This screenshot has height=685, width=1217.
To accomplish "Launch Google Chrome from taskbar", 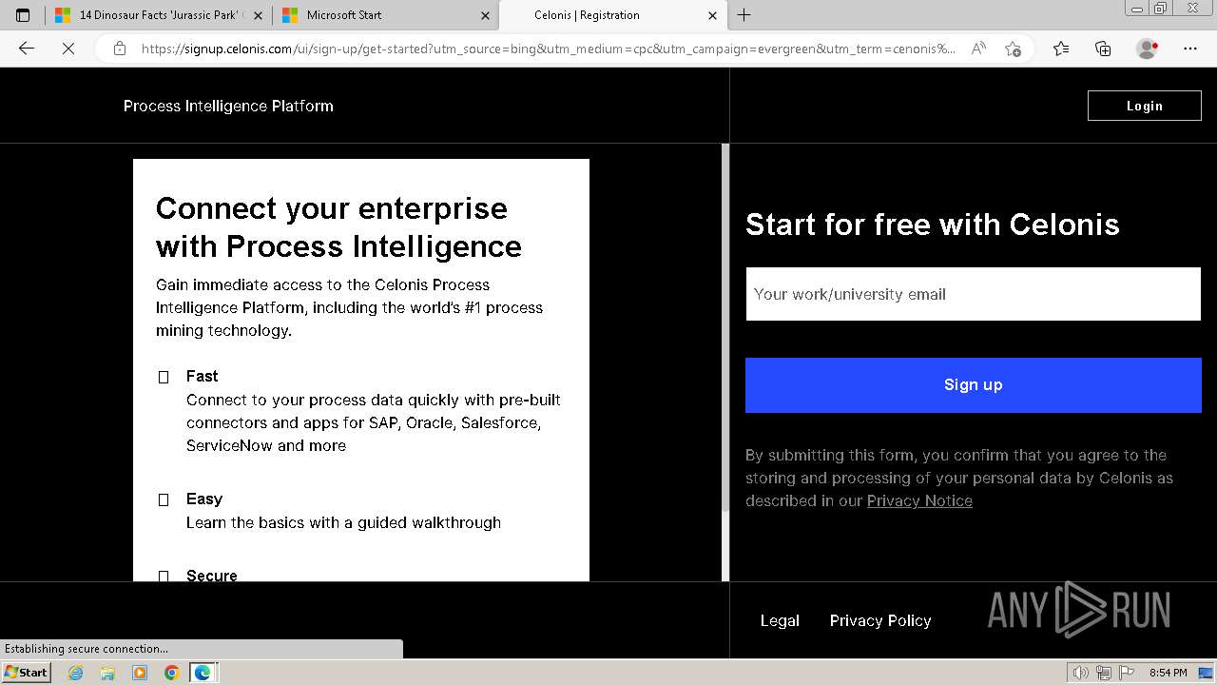I will click(171, 673).
